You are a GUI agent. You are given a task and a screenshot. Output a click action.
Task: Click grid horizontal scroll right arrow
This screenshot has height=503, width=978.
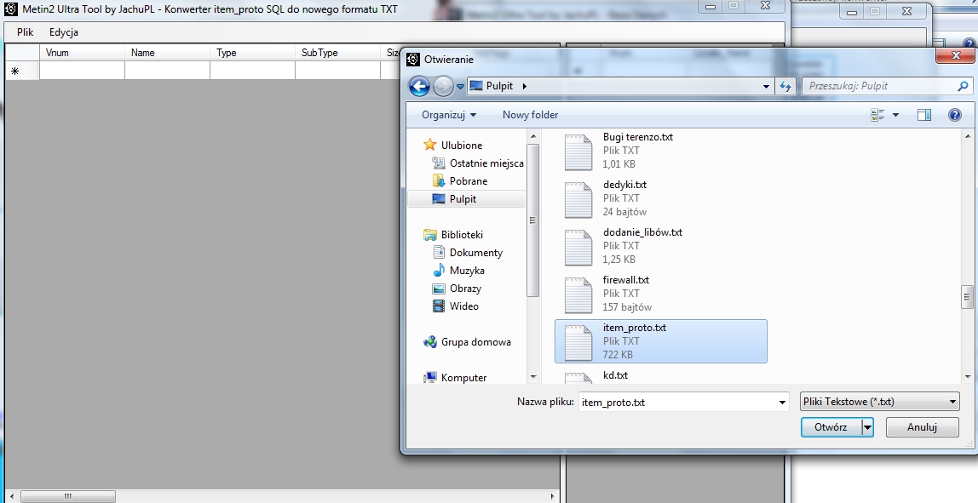click(x=553, y=497)
